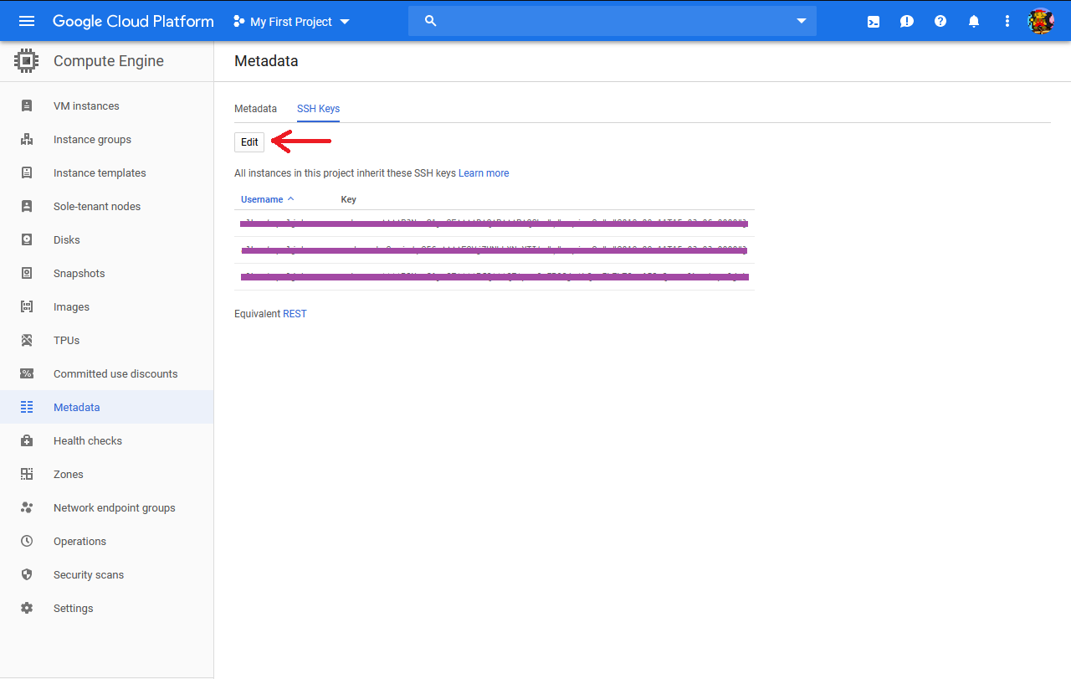The image size is (1071, 679).
Task: Click the Operations clock icon
Action: pyautogui.click(x=27, y=541)
